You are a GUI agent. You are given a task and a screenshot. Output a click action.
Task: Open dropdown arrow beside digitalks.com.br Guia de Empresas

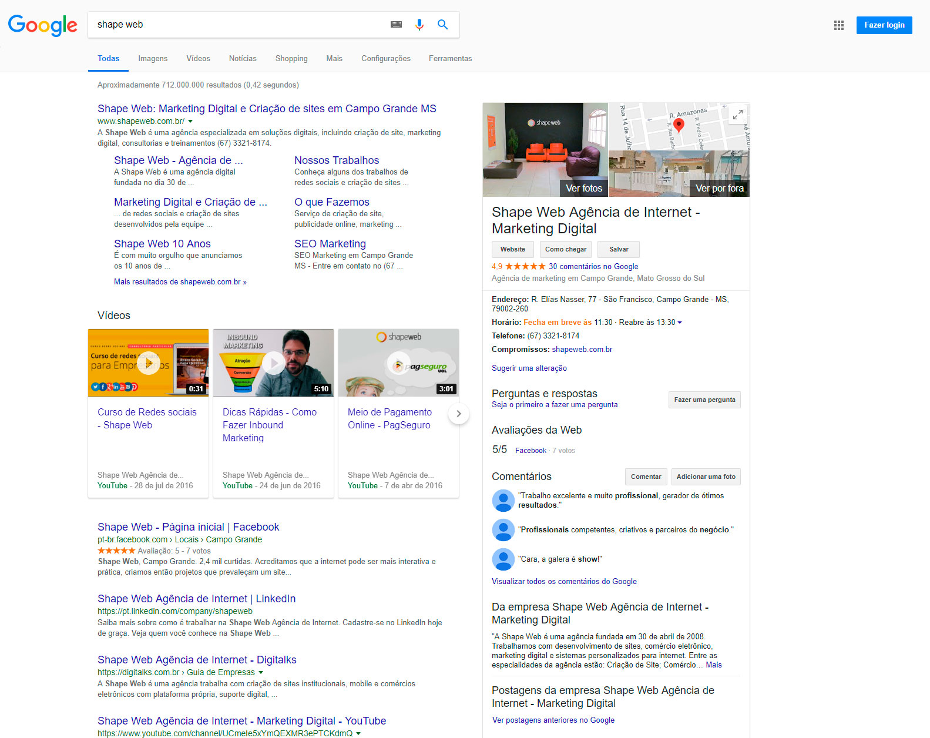pos(261,673)
